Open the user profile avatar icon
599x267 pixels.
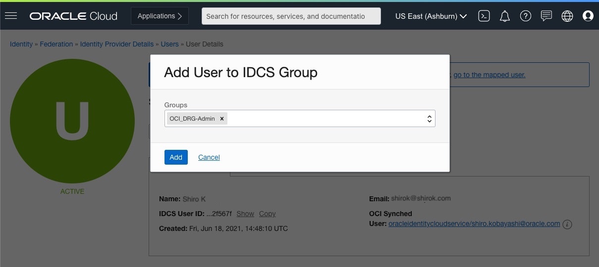588,16
